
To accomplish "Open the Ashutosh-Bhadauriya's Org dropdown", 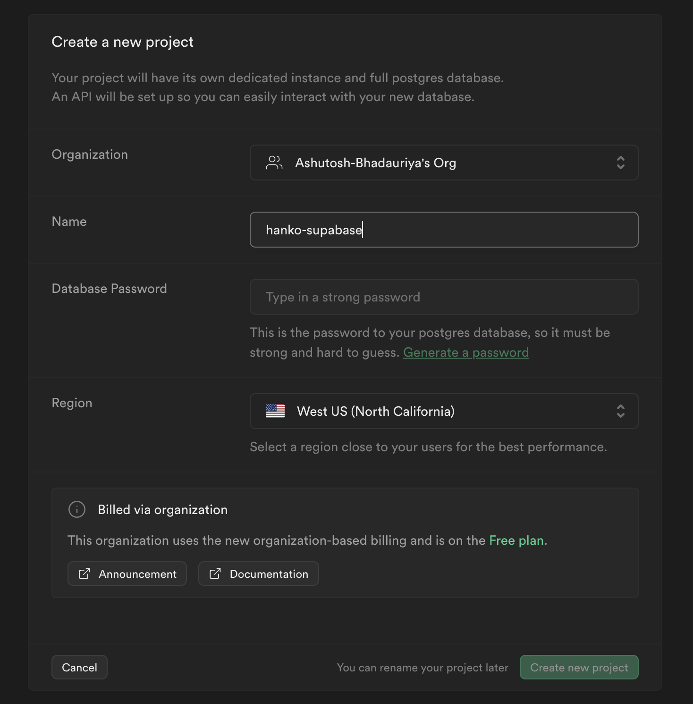I will pyautogui.click(x=444, y=163).
